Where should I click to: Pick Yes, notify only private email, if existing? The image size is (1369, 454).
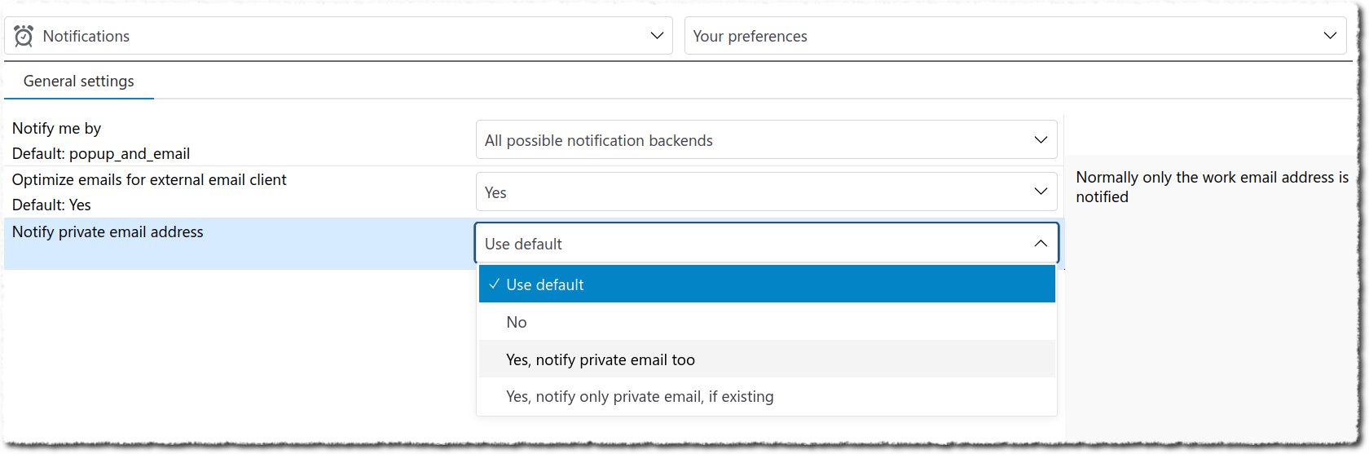coord(640,397)
